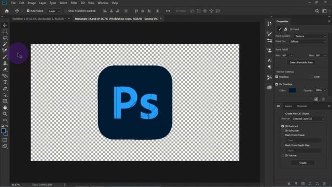Viewport: 332px width, 187px height.
Task: Change screen mode at toolbar bottom
Action: (x=5, y=146)
